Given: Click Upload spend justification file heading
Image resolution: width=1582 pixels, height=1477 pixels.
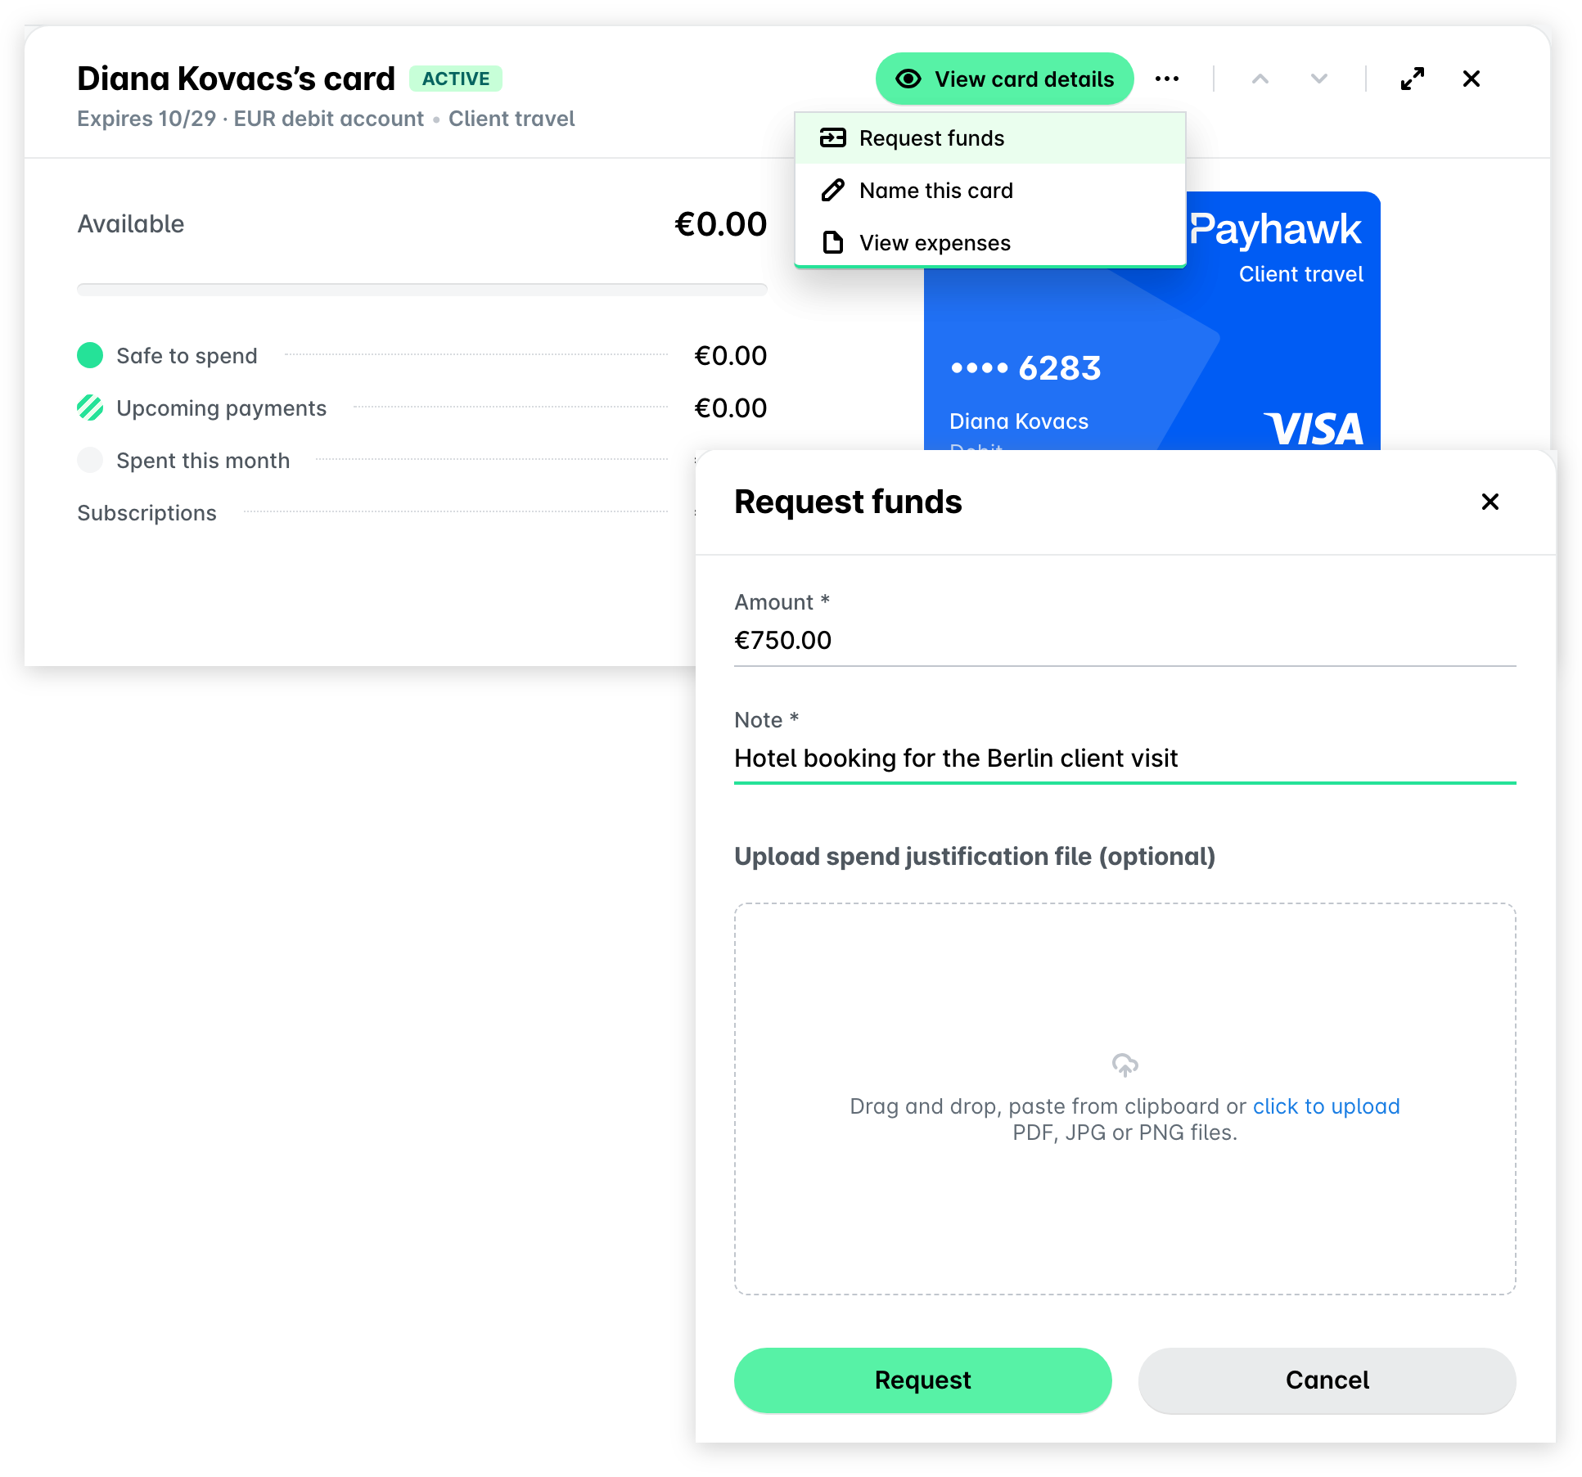Looking at the screenshot, I should 974,856.
